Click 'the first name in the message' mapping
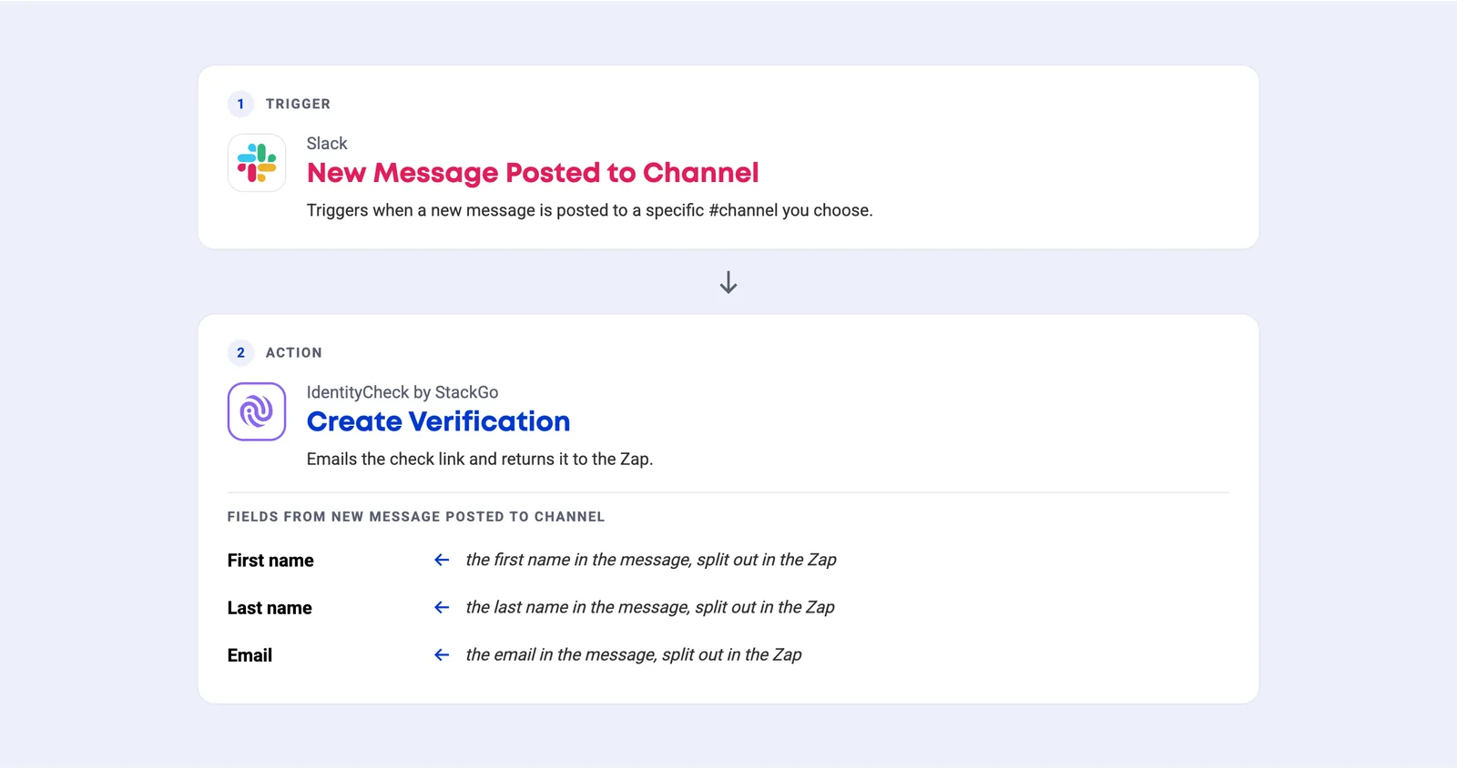The image size is (1457, 769). point(651,561)
